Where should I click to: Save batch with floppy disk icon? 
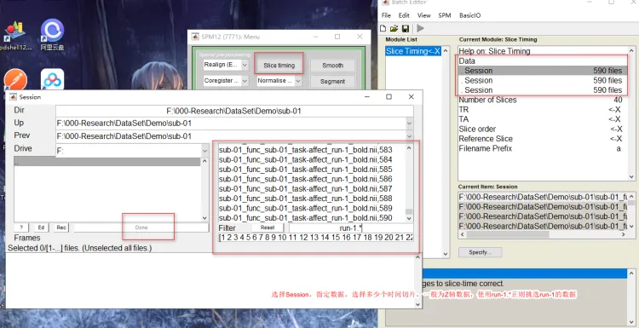405,28
